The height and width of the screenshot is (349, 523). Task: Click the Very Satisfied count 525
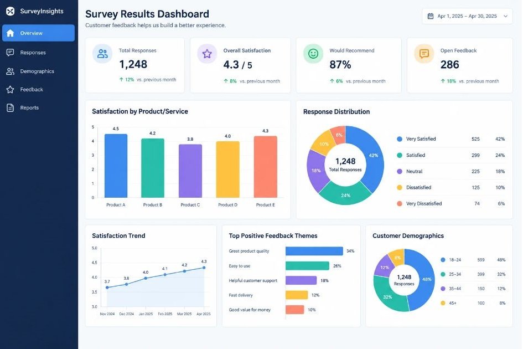click(475, 139)
